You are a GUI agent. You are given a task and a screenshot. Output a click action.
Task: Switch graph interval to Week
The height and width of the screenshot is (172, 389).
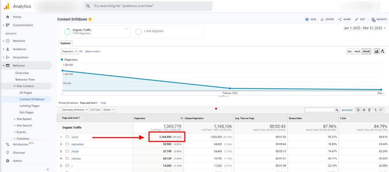[357, 51]
